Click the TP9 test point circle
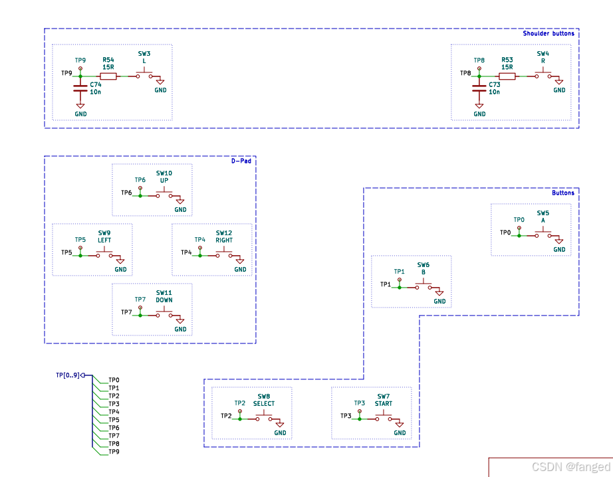Screen dimensions: 613x477 click(x=80, y=68)
